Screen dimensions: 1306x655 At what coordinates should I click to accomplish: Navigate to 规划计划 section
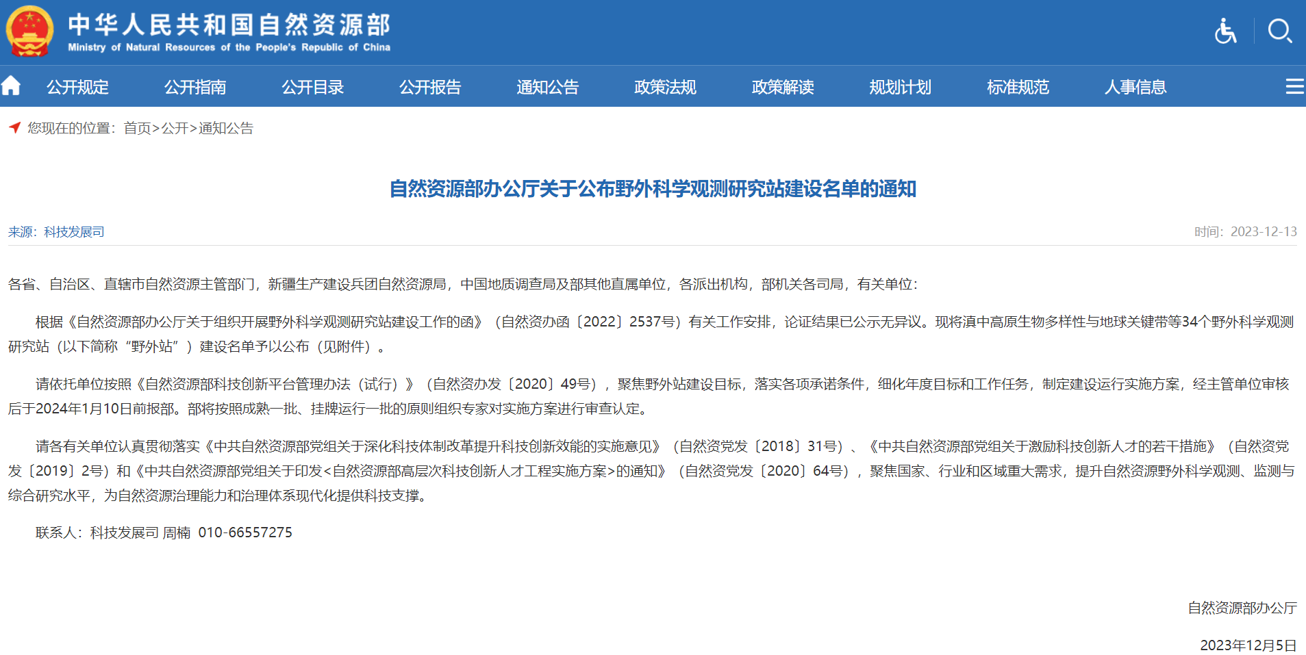click(x=900, y=87)
